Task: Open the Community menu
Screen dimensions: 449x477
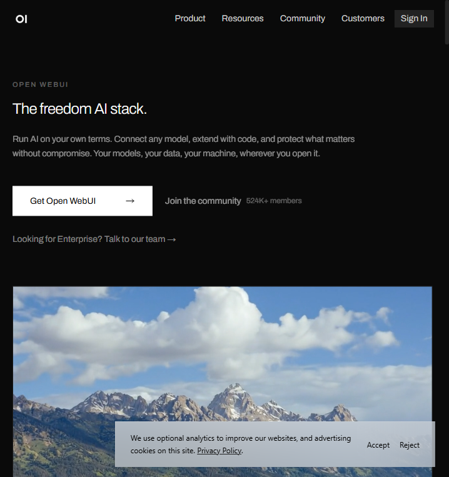Action: 303,19
